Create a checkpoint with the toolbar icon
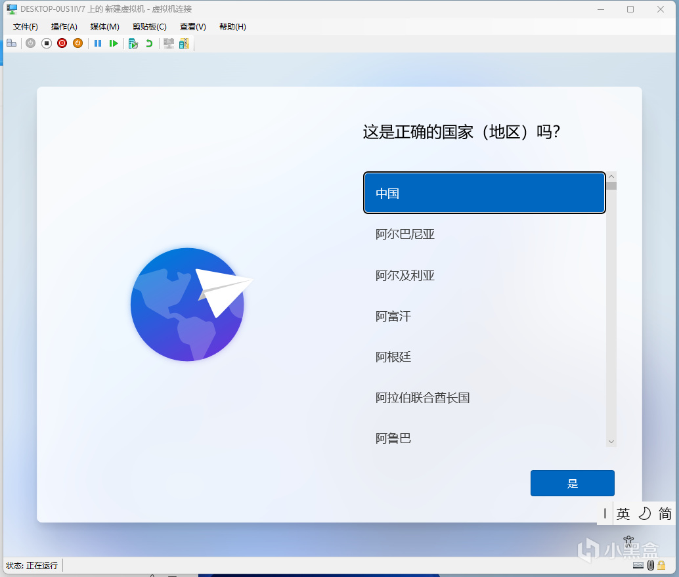Screen dimensions: 679x577 coord(133,43)
